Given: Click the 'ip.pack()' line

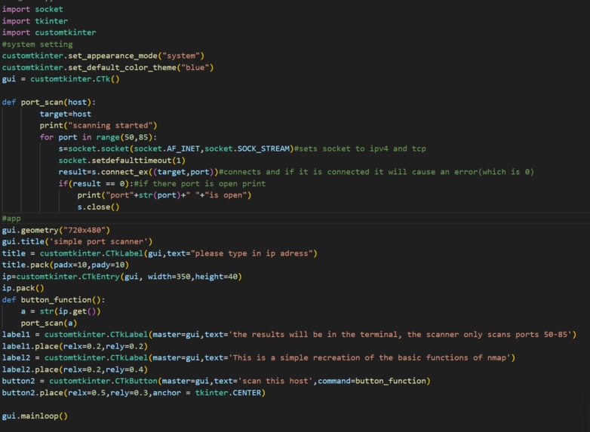Looking at the screenshot, I should point(23,288).
